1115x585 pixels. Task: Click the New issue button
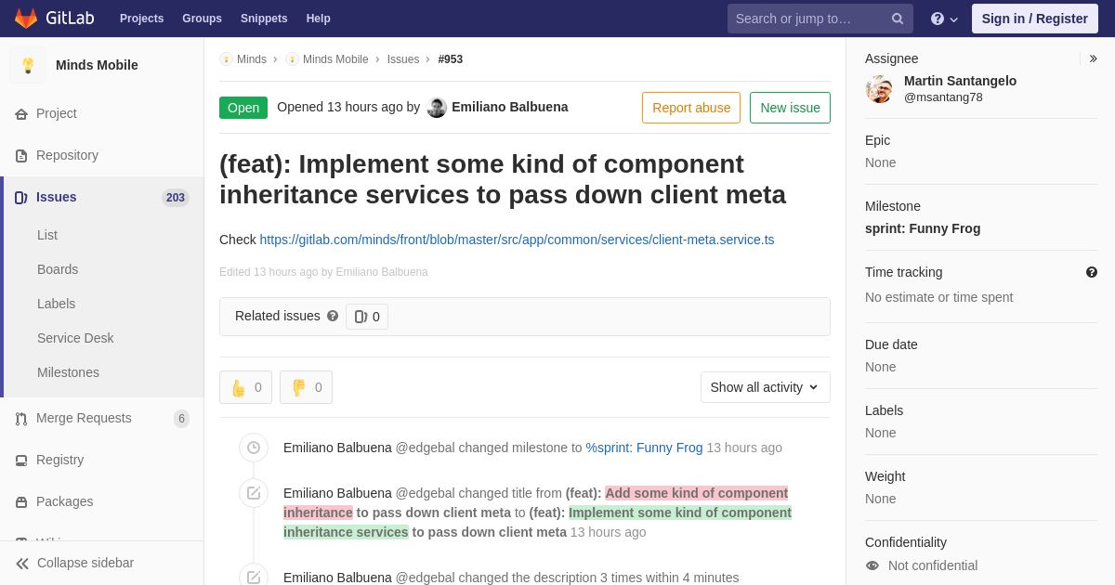pyautogui.click(x=790, y=108)
